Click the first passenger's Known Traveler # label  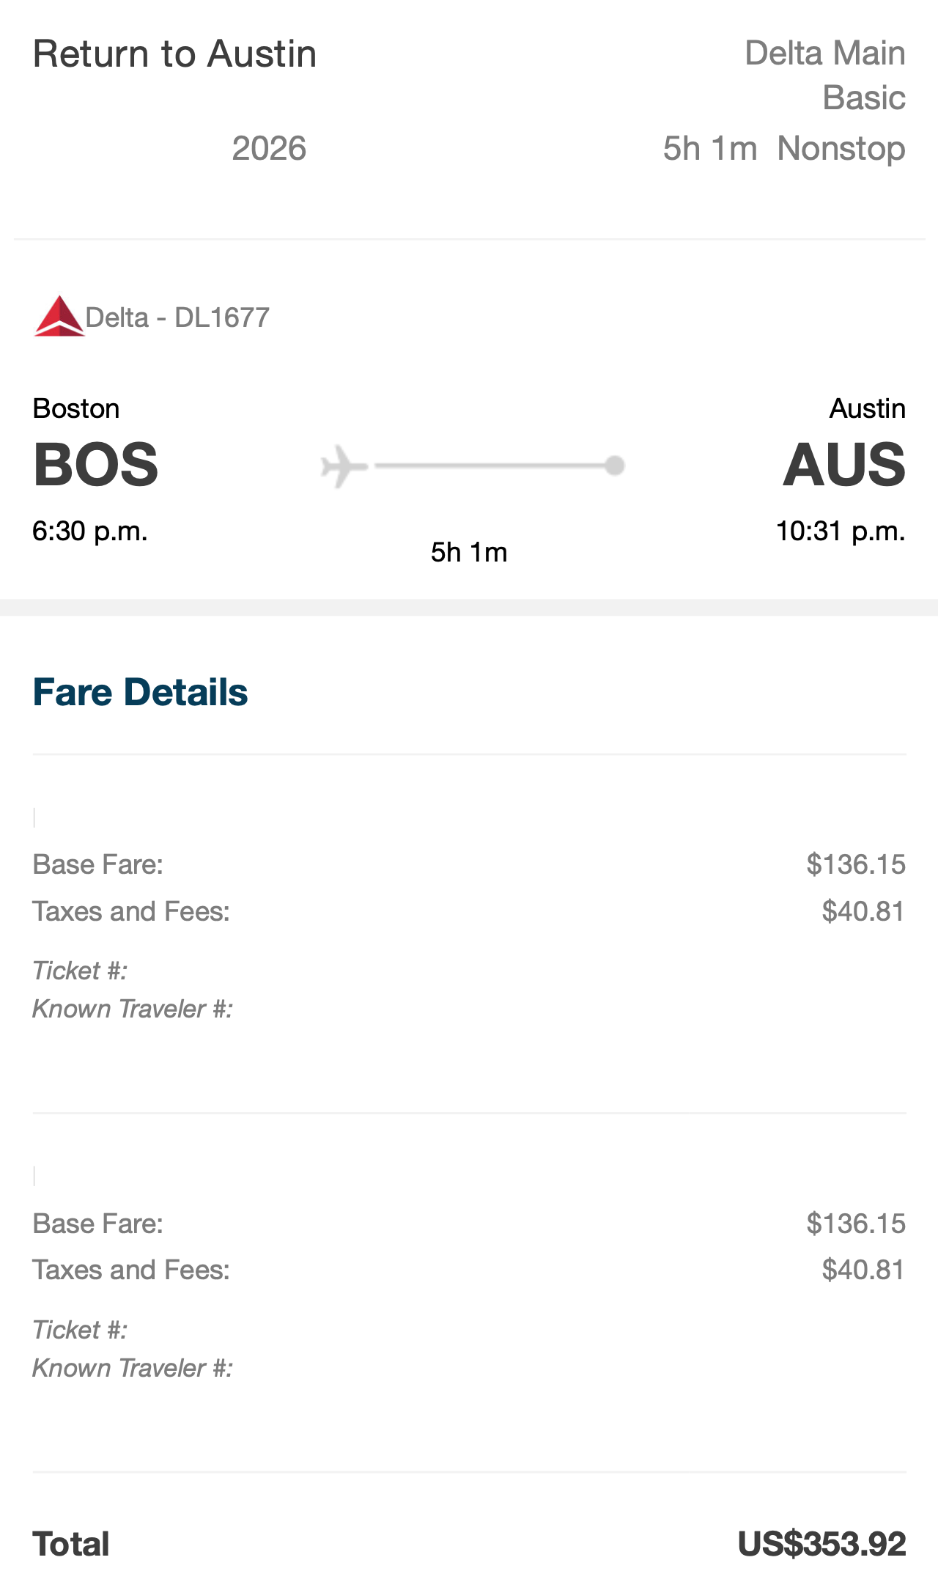point(133,1009)
